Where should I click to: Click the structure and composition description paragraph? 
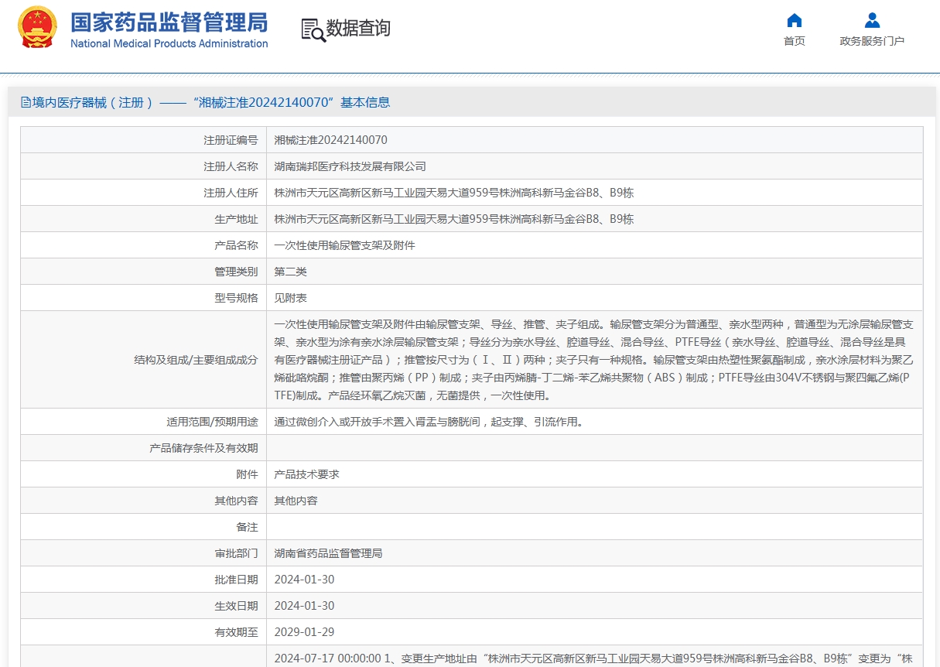(594, 360)
